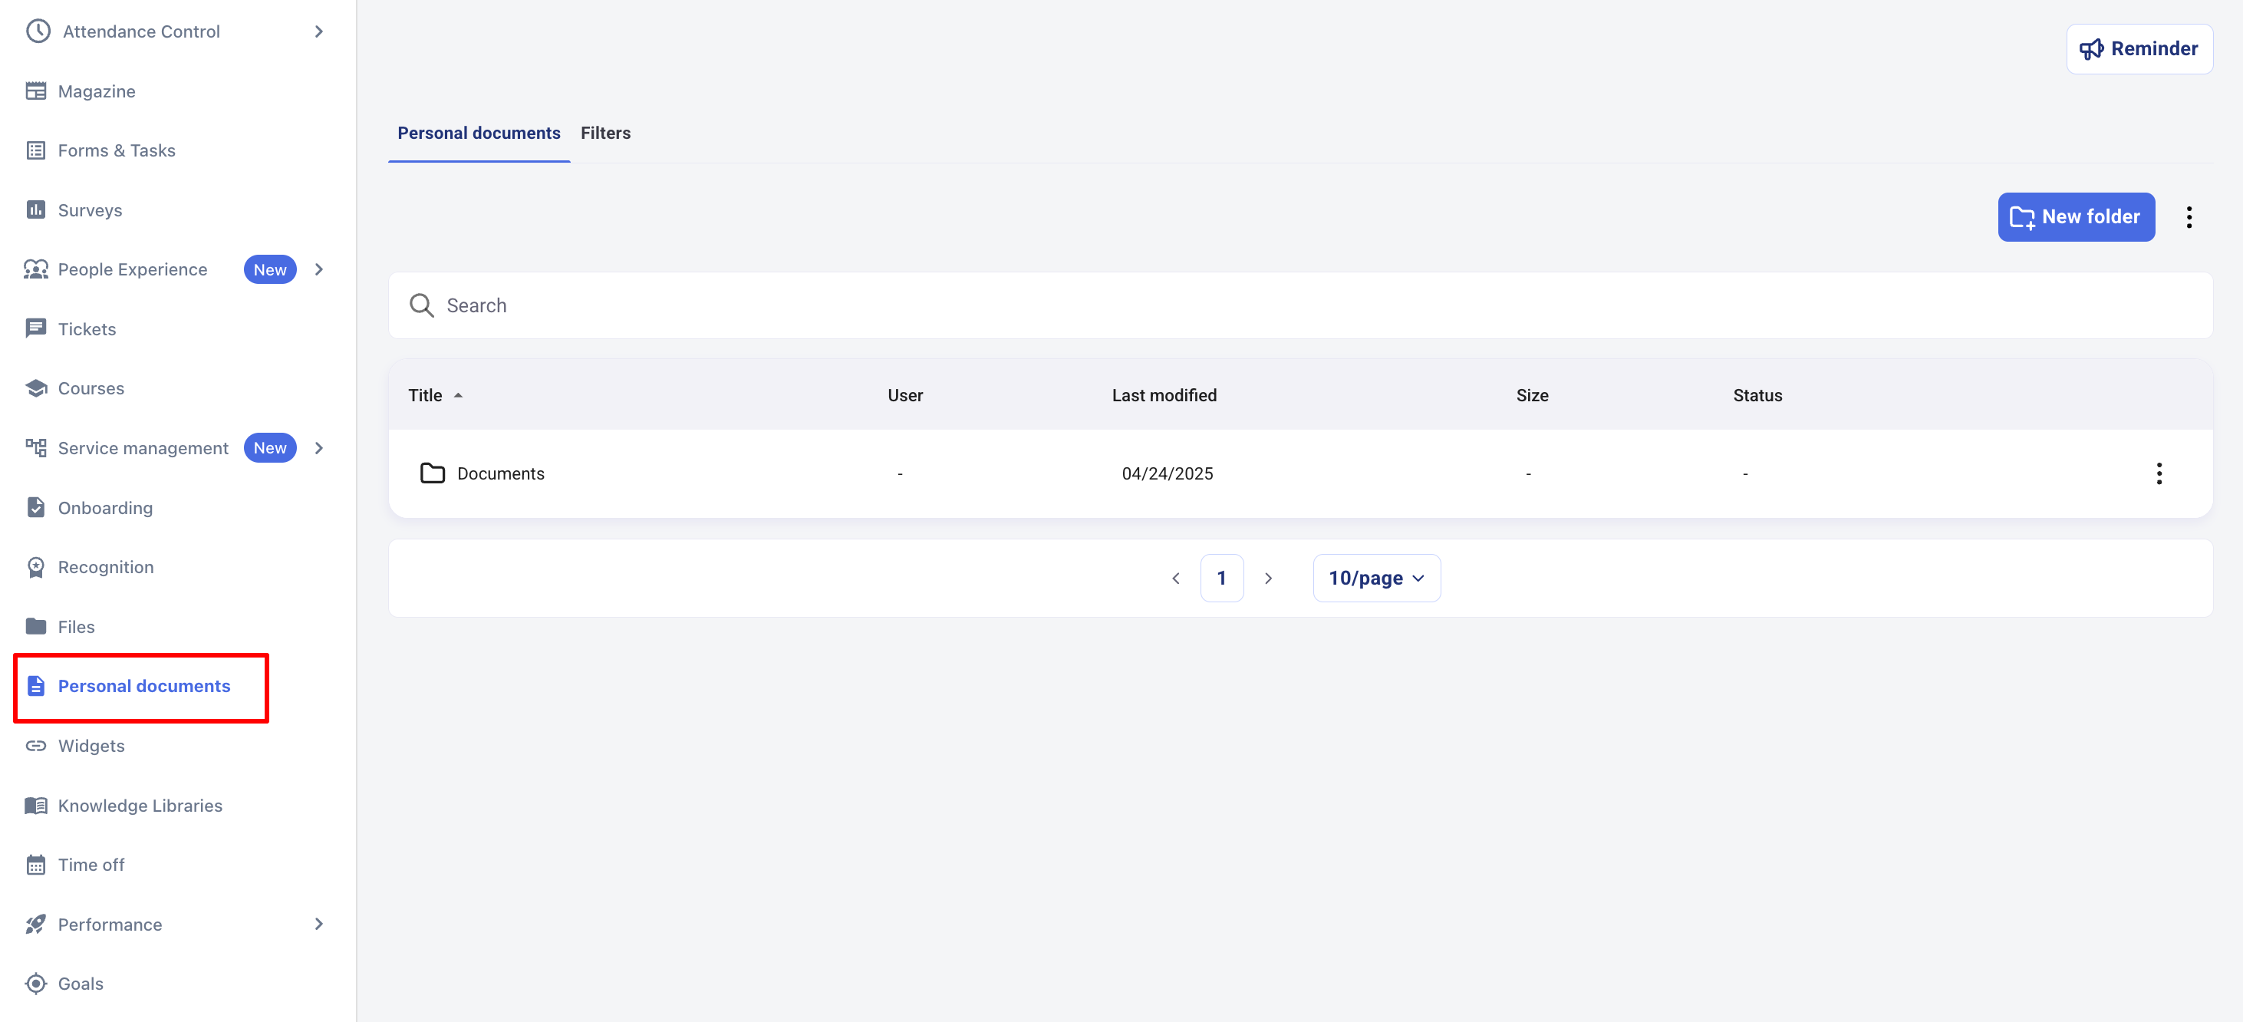This screenshot has height=1022, width=2243.
Task: Click the Tickets chat icon
Action: [36, 328]
